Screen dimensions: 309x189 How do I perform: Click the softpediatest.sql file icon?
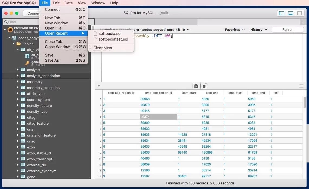coord(96,39)
